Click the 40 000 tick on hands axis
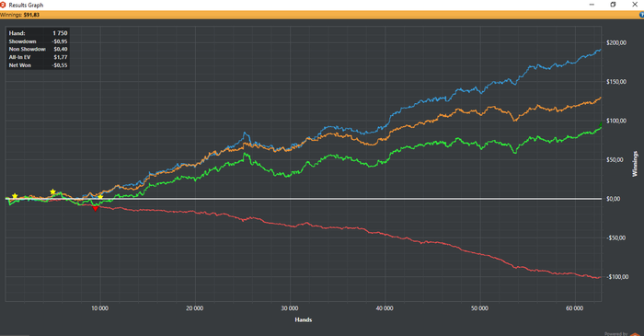The width and height of the screenshot is (644, 336). 385,308
